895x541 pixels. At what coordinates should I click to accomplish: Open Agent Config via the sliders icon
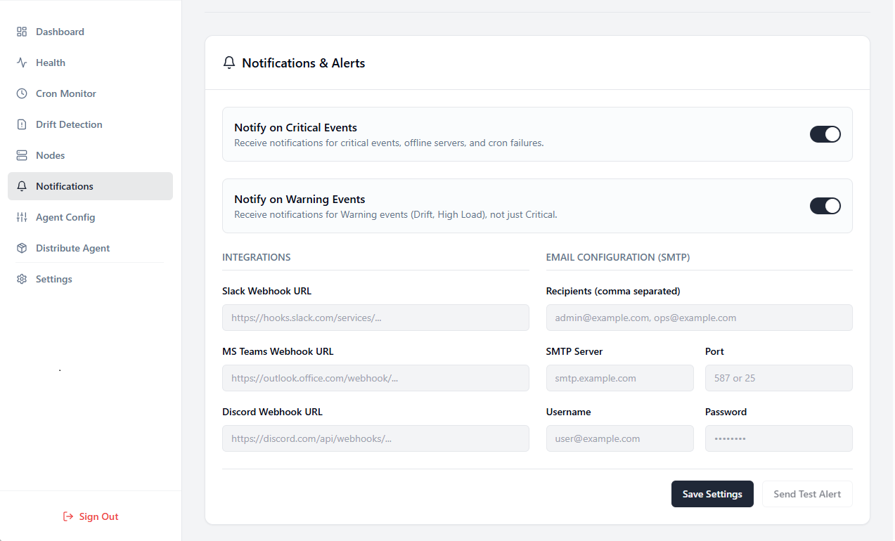tap(22, 216)
